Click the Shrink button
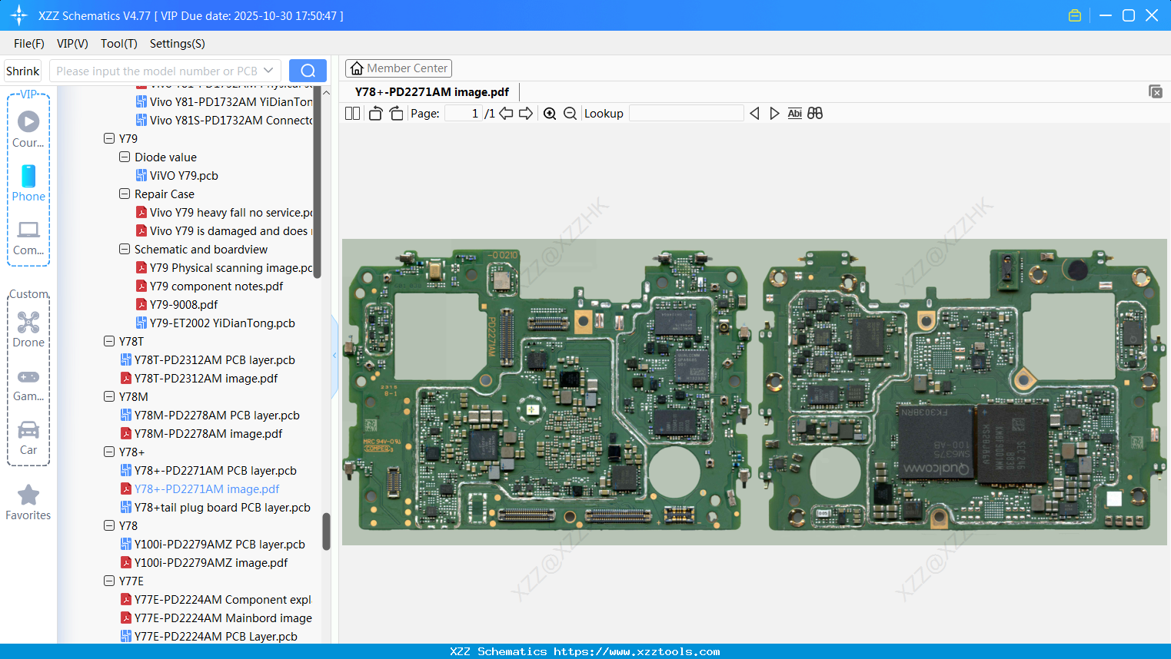This screenshot has height=659, width=1171. (x=23, y=71)
